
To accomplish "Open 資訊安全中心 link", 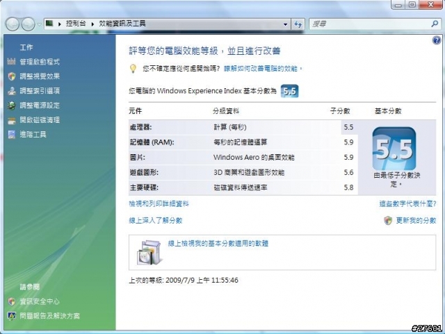I will (40, 301).
